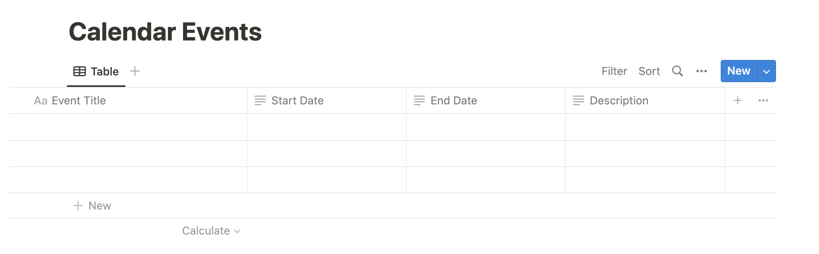The height and width of the screenshot is (254, 819).
Task: Add a new property column
Action: (x=738, y=100)
